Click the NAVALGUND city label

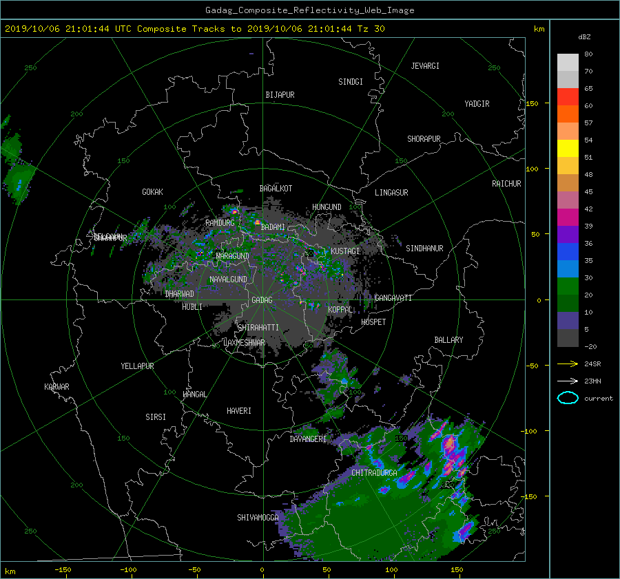point(228,280)
